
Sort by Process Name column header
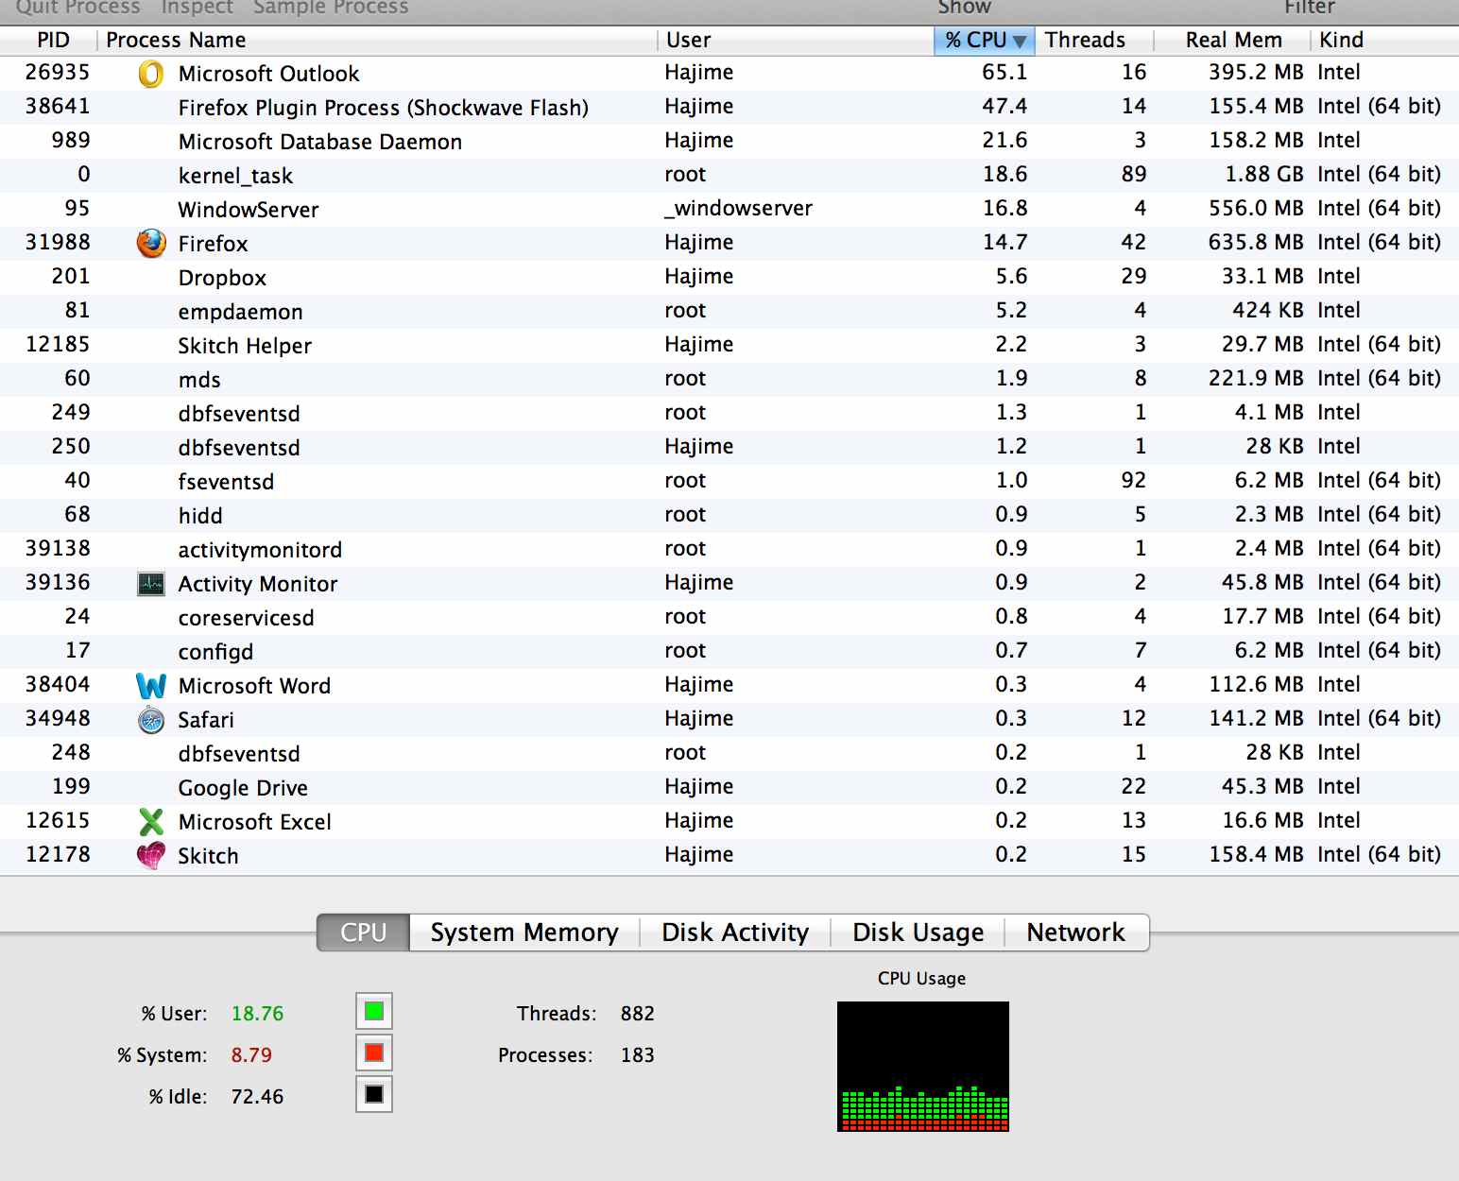tap(377, 41)
